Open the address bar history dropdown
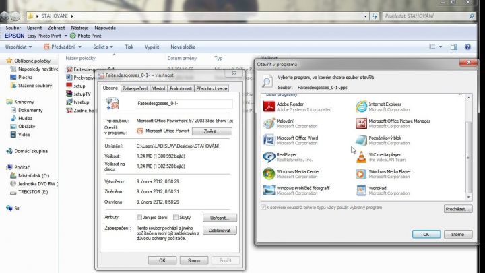 tap(365, 16)
